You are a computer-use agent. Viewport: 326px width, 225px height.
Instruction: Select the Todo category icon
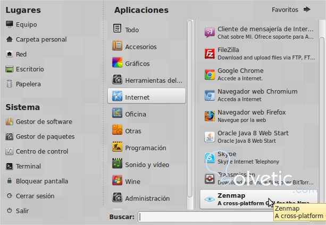[117, 29]
